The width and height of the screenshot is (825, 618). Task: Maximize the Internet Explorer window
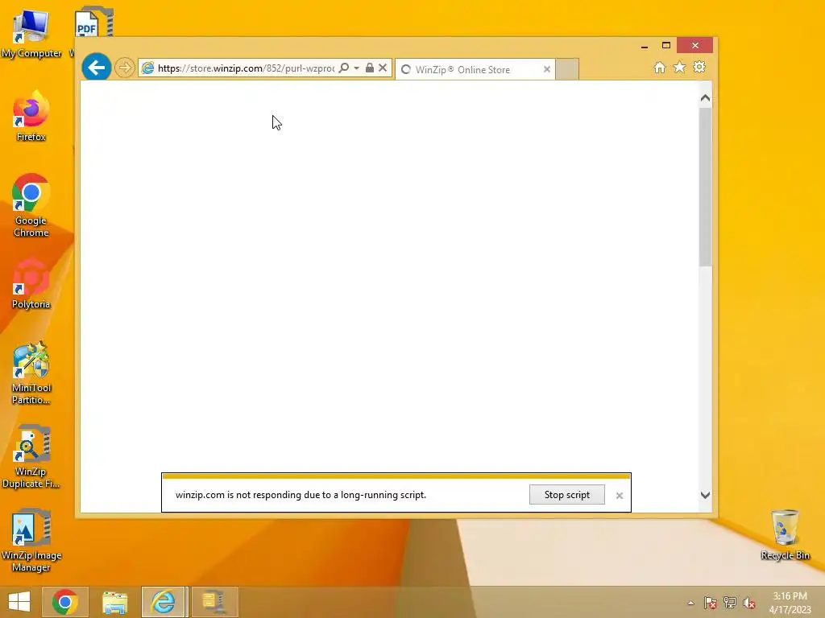666,45
